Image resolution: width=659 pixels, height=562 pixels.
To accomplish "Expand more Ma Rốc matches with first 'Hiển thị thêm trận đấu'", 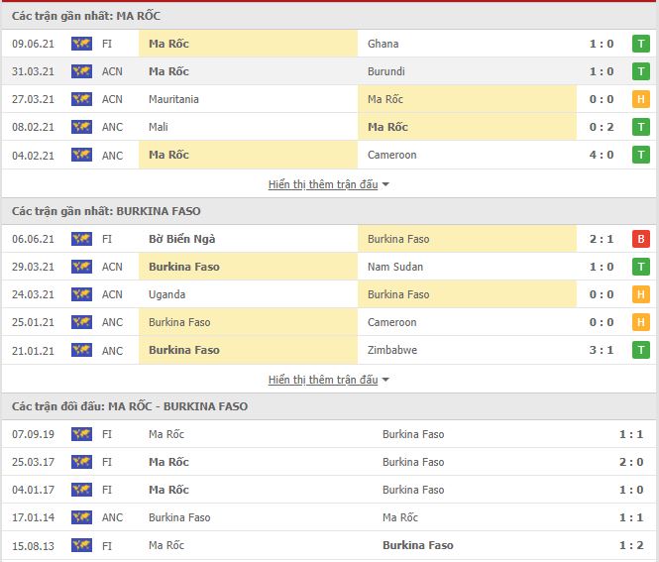I will click(323, 184).
